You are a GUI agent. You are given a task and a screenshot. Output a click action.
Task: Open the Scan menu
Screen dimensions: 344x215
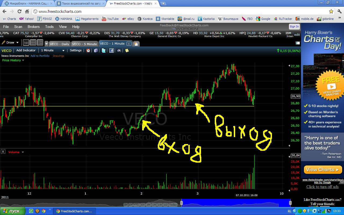18,27
